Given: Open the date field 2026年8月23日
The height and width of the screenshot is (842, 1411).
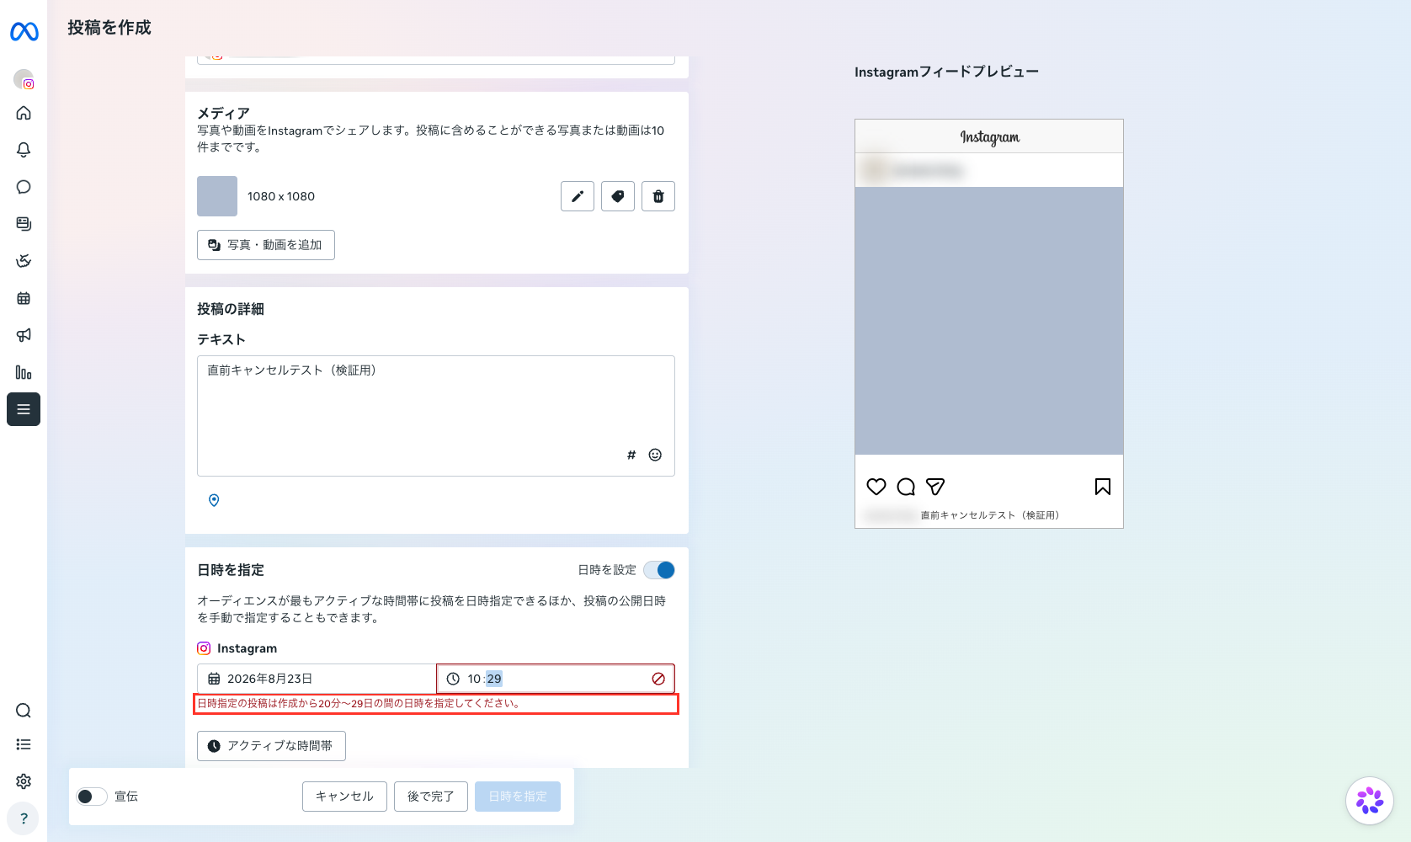Looking at the screenshot, I should pos(317,679).
